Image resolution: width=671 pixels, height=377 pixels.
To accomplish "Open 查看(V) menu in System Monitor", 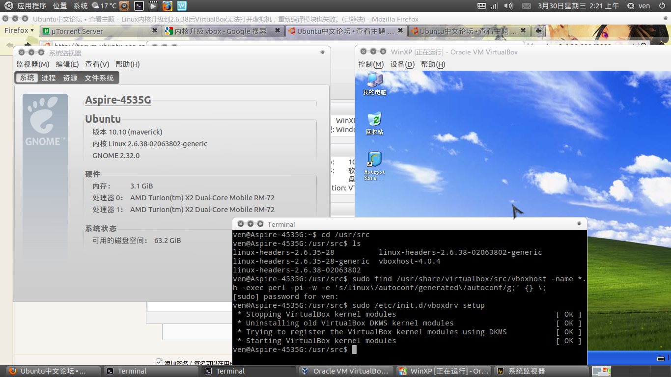I will tap(97, 64).
